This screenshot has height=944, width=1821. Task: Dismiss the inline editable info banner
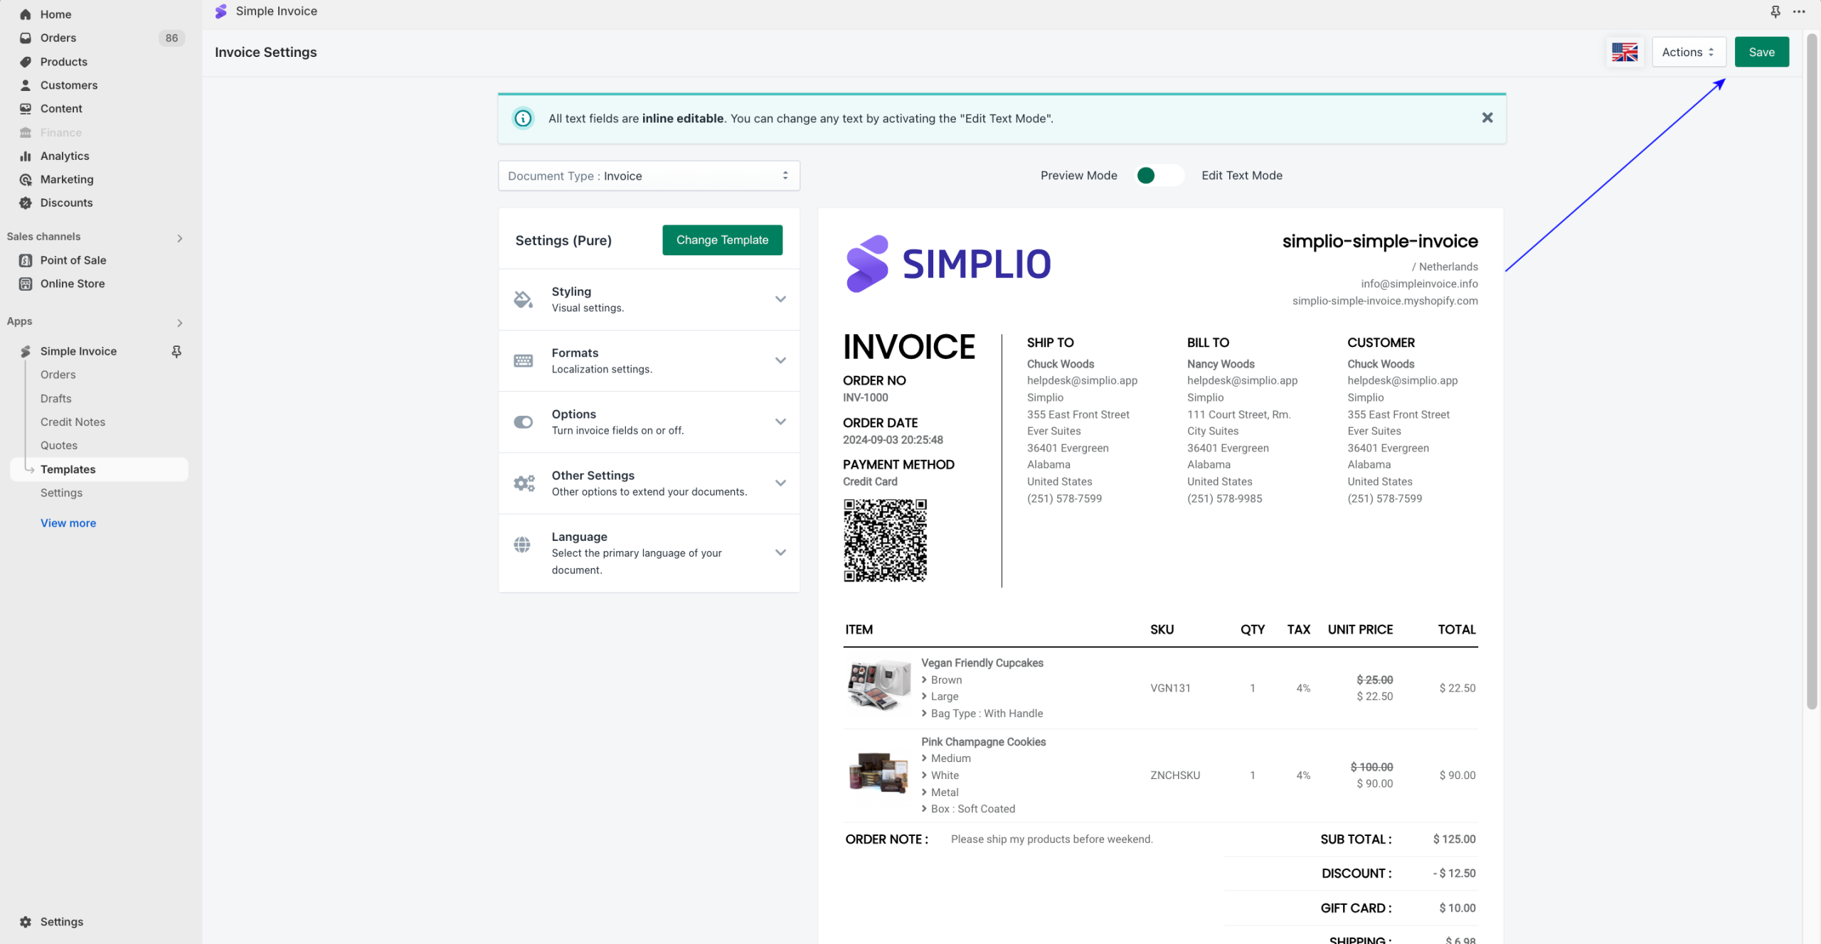pos(1487,118)
